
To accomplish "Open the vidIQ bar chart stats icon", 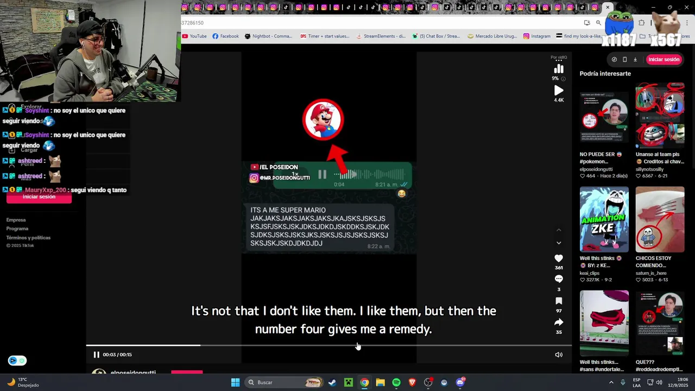I will click(559, 69).
